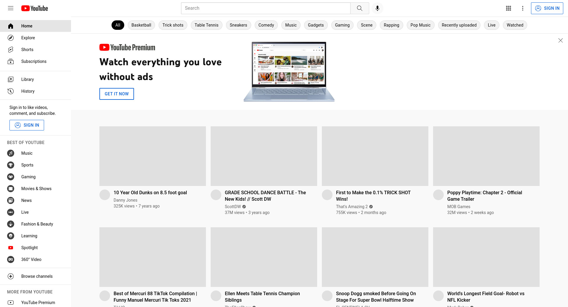Image resolution: width=568 pixels, height=307 pixels.
Task: Click the Home sidebar icon
Action: click(11, 26)
